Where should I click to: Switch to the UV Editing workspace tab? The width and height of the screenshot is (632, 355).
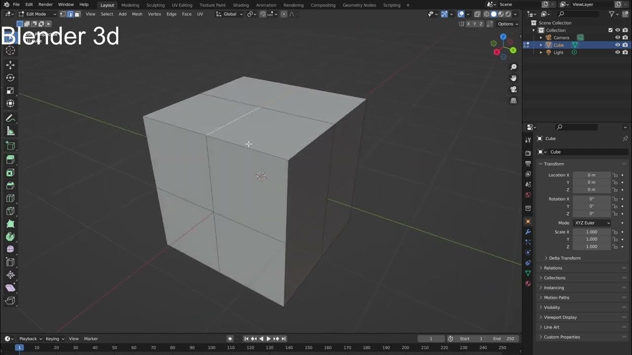182,5
